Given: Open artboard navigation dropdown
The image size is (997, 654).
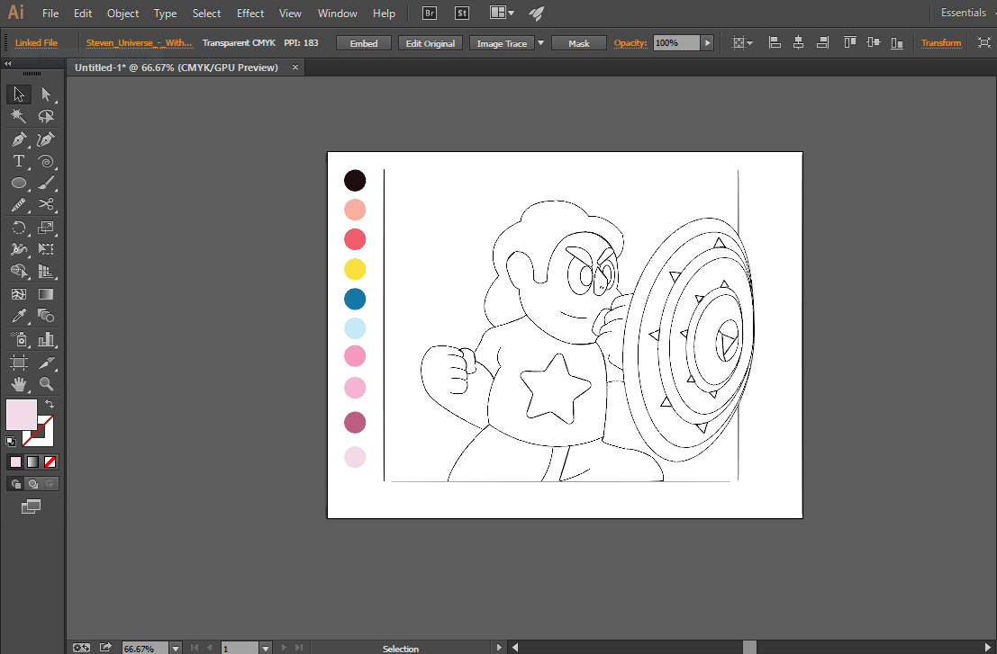Looking at the screenshot, I should coord(266,649).
